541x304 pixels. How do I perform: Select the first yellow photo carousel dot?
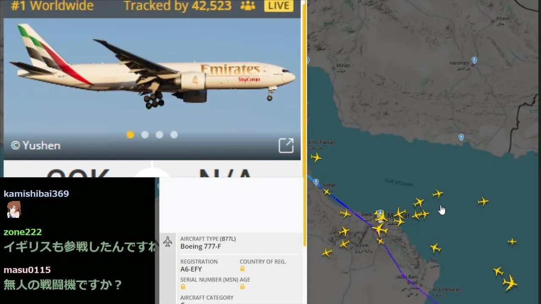[x=130, y=135]
